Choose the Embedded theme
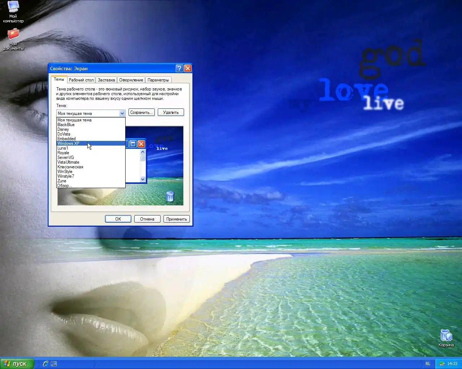The image size is (462, 369). click(x=91, y=139)
